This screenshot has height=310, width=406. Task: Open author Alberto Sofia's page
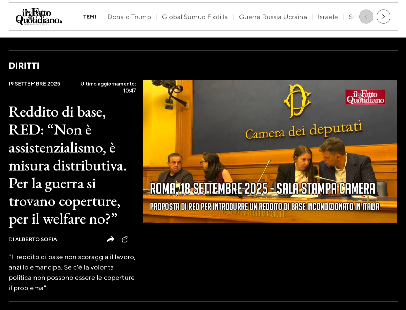36,239
